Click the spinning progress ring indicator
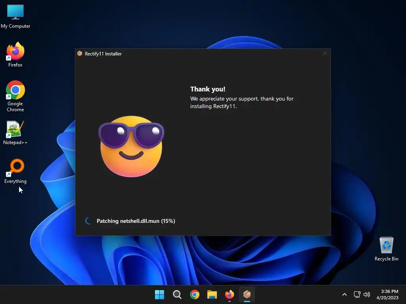 pos(88,221)
